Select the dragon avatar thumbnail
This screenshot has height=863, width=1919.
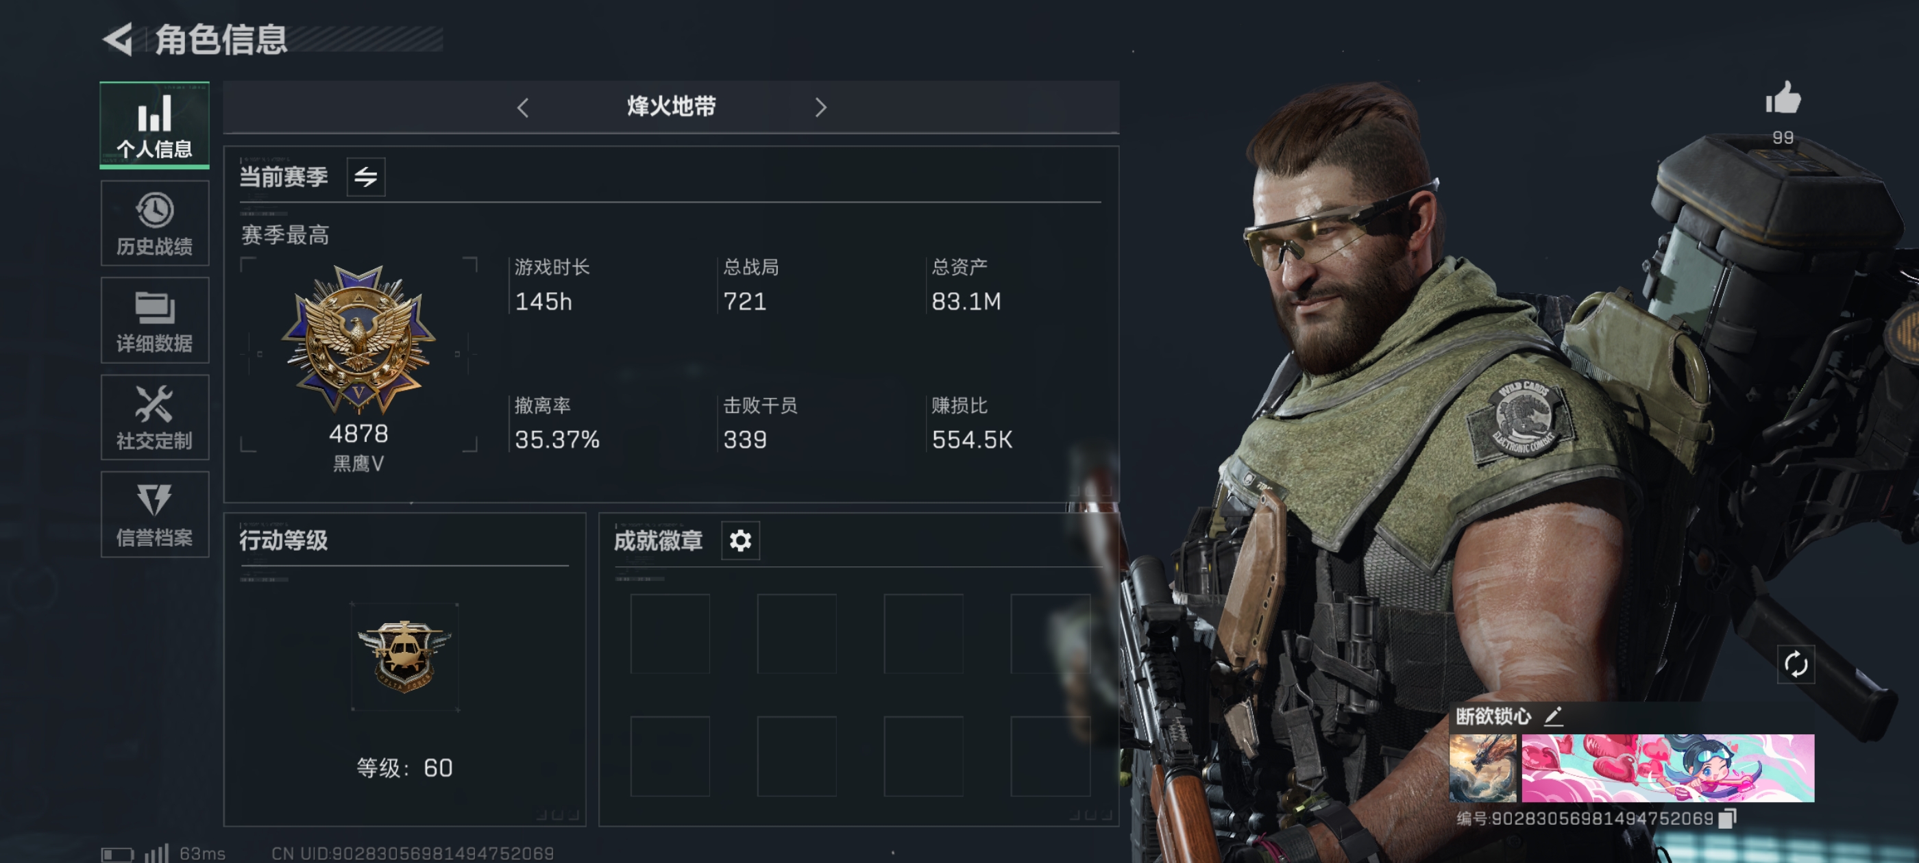(1482, 768)
